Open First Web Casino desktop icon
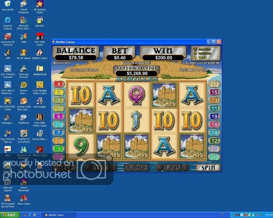The image size is (273, 218). click(x=40, y=40)
